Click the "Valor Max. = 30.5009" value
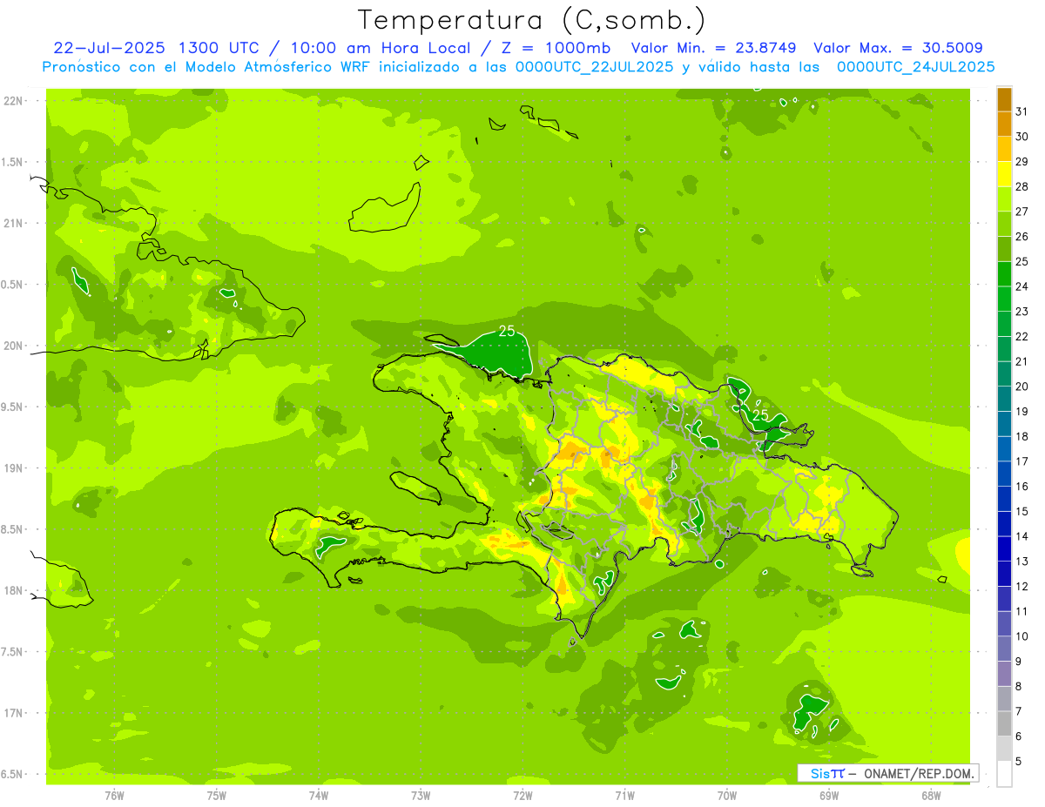 [x=898, y=48]
